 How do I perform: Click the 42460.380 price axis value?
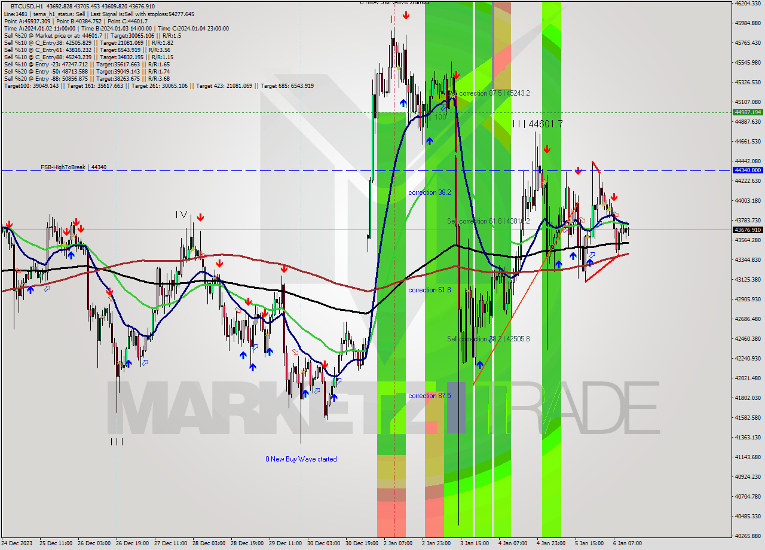point(748,339)
